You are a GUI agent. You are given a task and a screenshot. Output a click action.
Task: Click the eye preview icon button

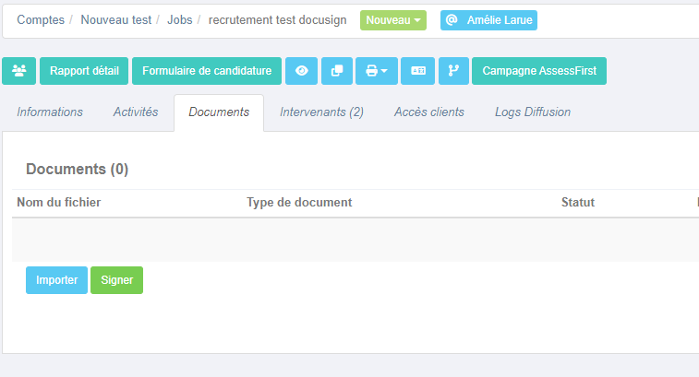(301, 71)
